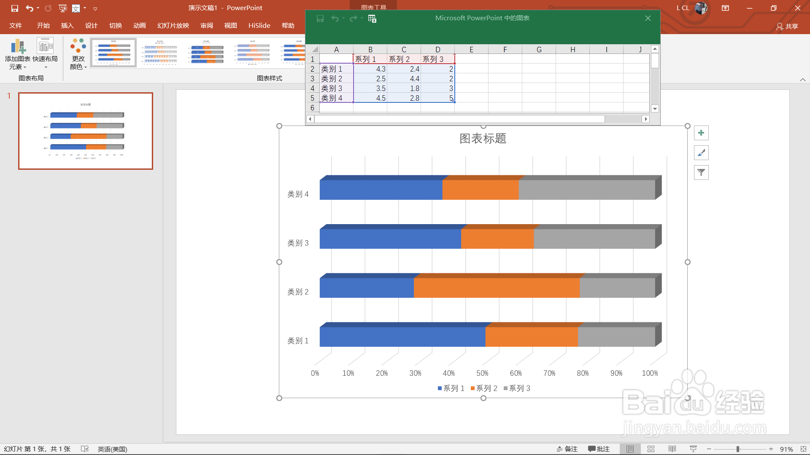
Task: Open chart styles with the brush icon
Action: (x=701, y=153)
